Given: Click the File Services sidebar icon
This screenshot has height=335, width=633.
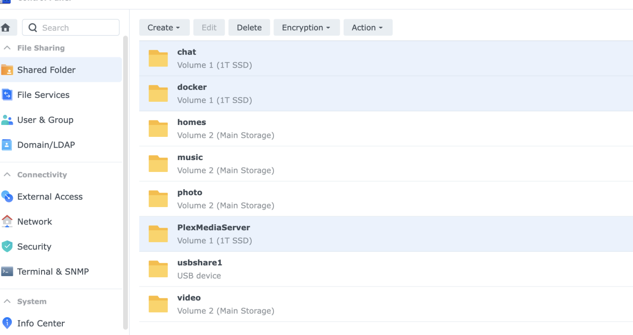Looking at the screenshot, I should click(7, 94).
